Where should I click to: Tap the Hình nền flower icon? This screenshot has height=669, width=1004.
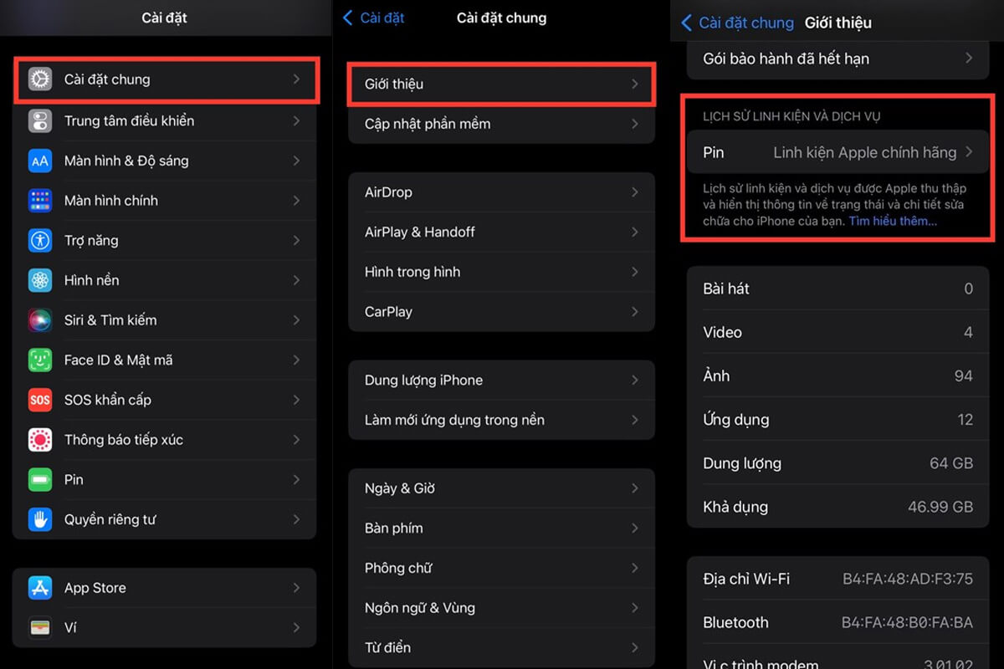[x=40, y=280]
